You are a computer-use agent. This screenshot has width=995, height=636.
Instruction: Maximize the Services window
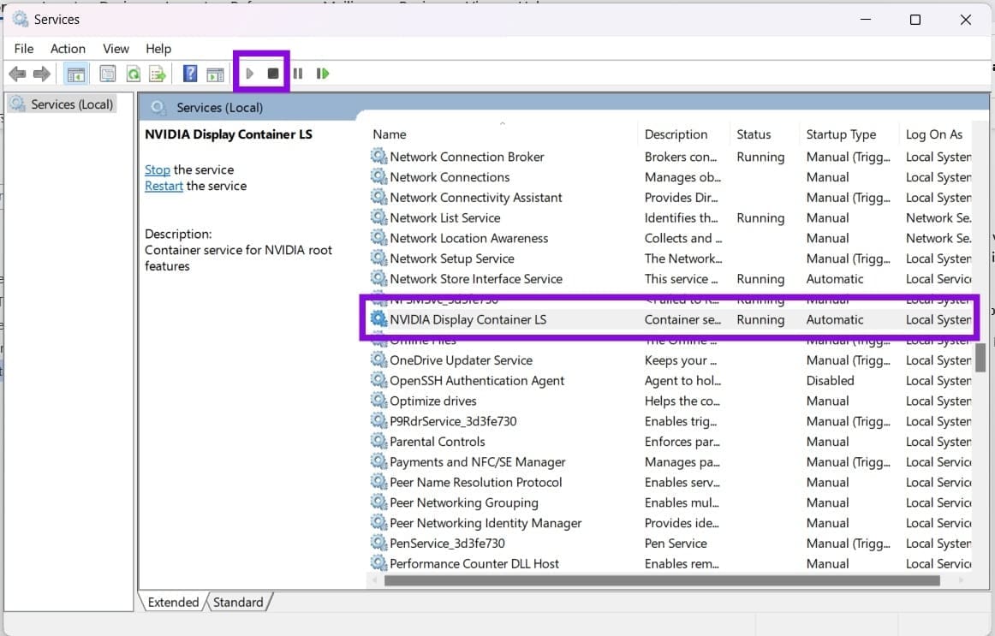pyautogui.click(x=915, y=20)
